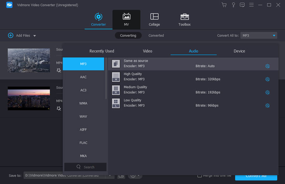Open settings gear for Medium Quality 192kbps
Image resolution: width=285 pixels, height=184 pixels.
pos(268,92)
